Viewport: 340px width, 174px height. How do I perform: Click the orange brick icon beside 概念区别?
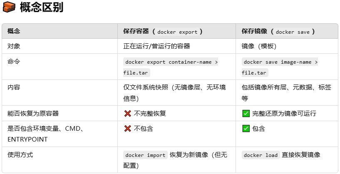point(9,7)
